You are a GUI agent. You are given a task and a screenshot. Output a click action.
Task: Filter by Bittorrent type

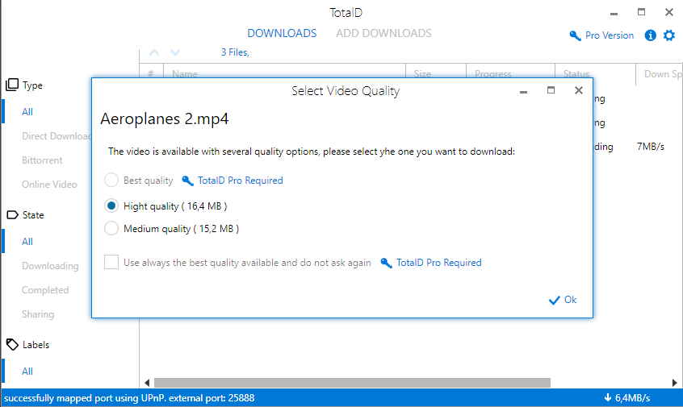pyautogui.click(x=42, y=160)
